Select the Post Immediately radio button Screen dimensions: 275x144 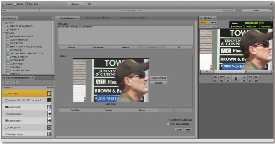click(168, 124)
